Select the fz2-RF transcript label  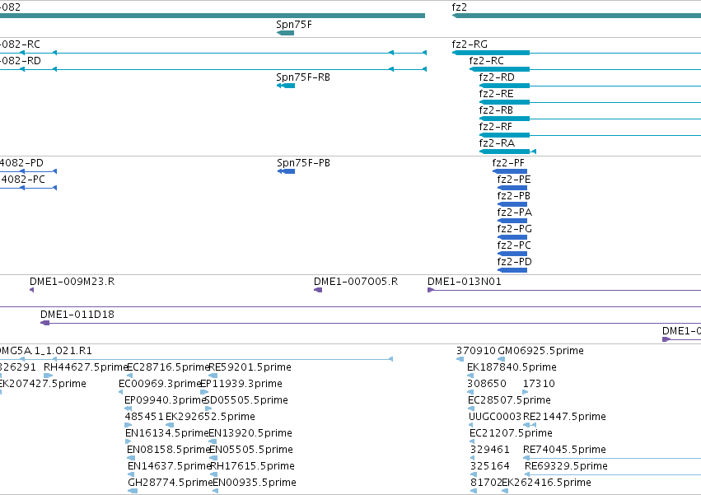[495, 127]
